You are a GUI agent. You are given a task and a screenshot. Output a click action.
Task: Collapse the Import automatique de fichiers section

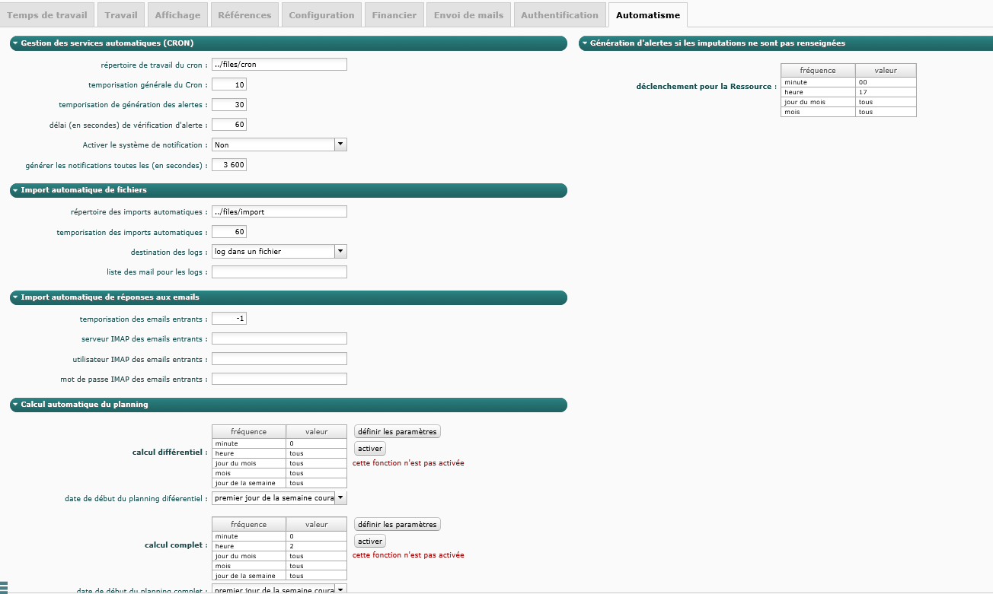(15, 190)
